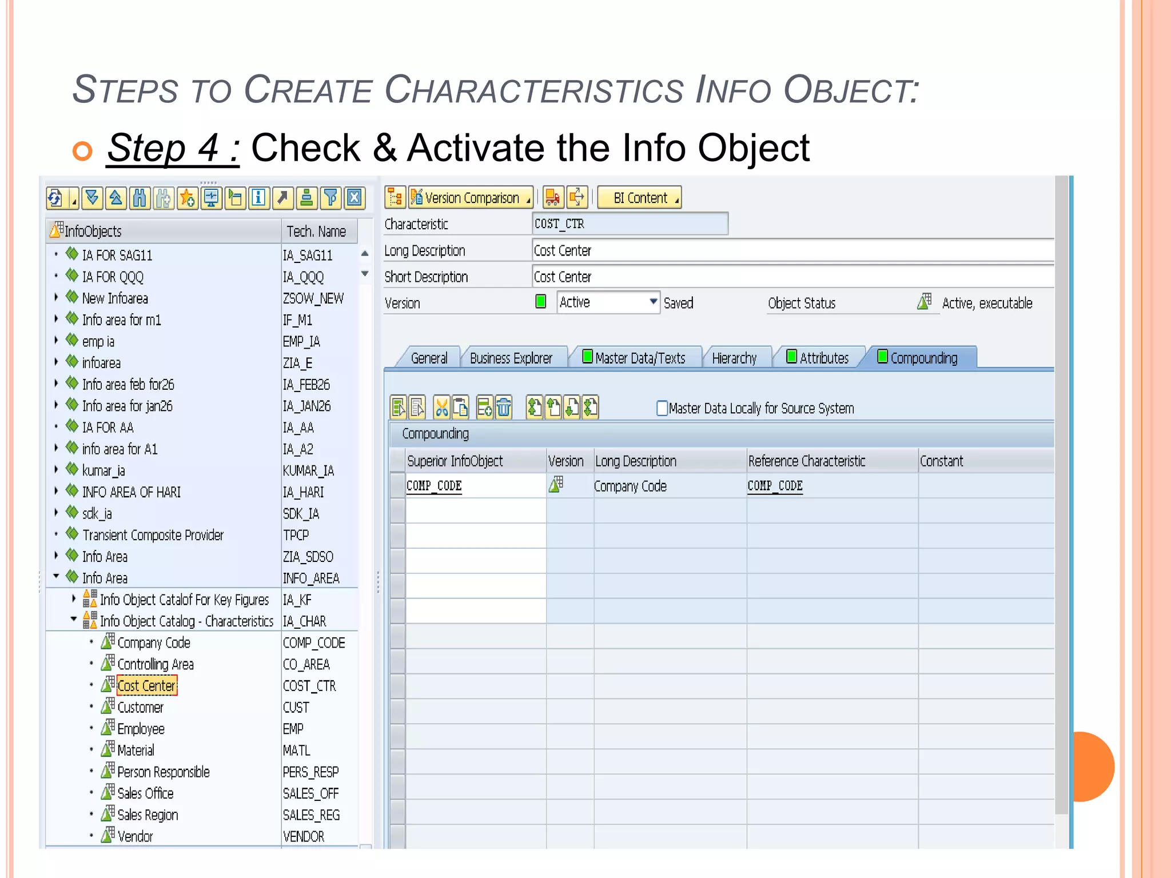Open the COMP_CODE Reference Characteristic link
Viewport: 1171px width, 878px height.
775,486
